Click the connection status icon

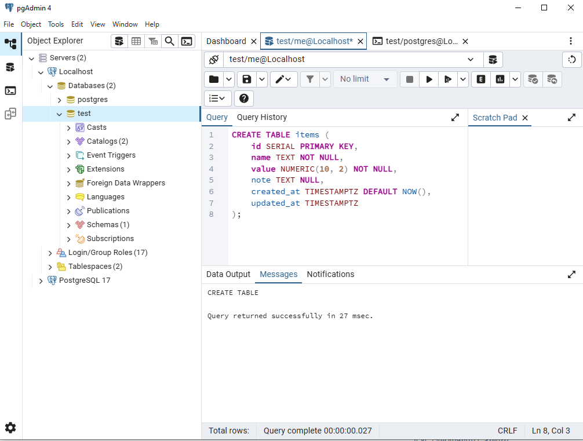214,60
